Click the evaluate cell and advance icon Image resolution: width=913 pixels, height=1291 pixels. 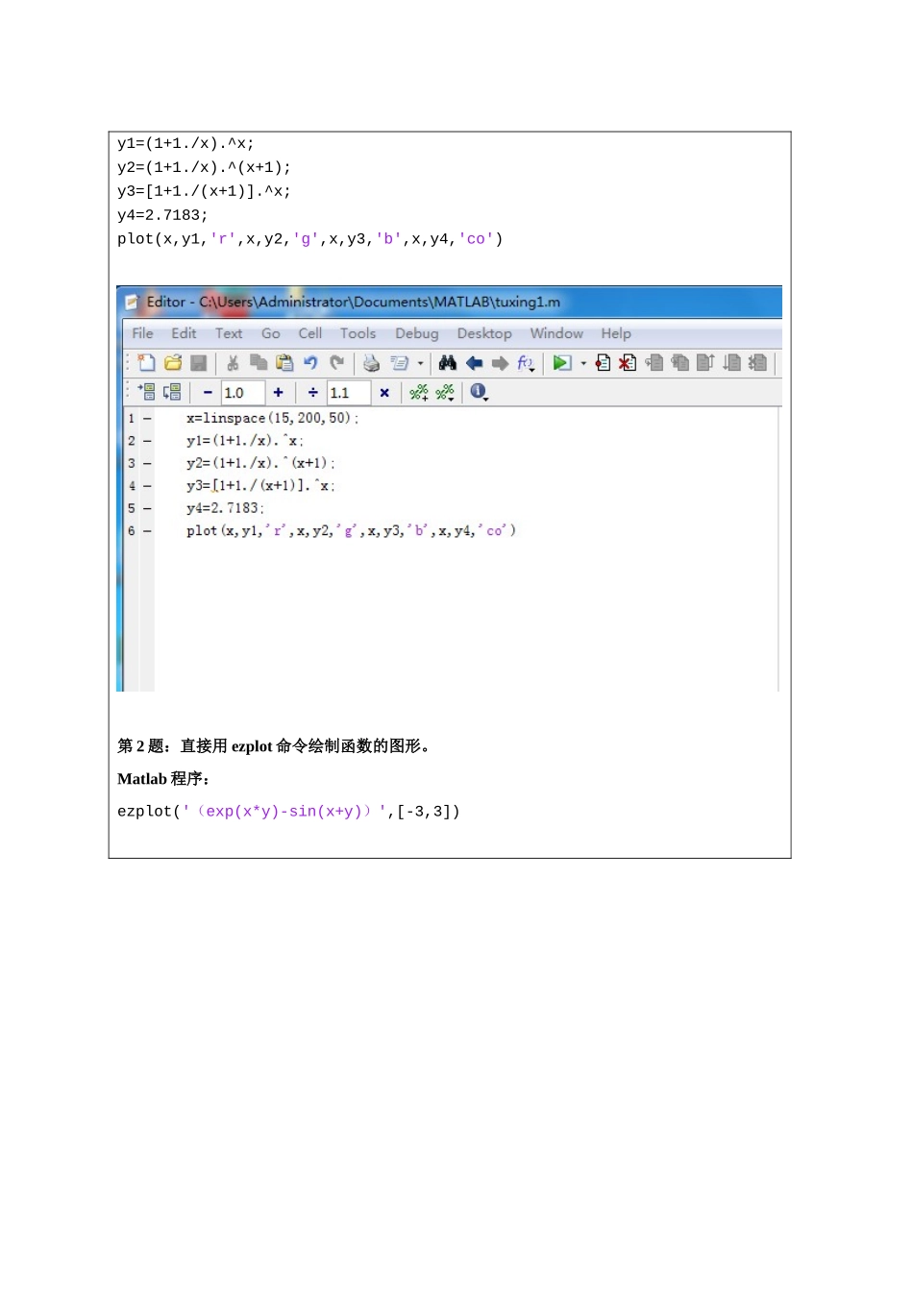(x=172, y=392)
